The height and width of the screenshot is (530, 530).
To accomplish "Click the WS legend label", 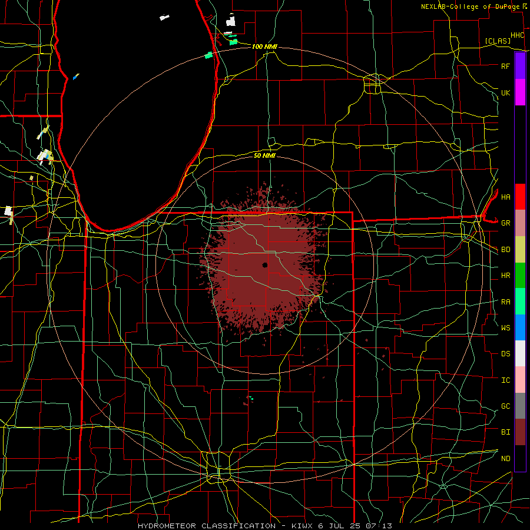I will click(505, 327).
